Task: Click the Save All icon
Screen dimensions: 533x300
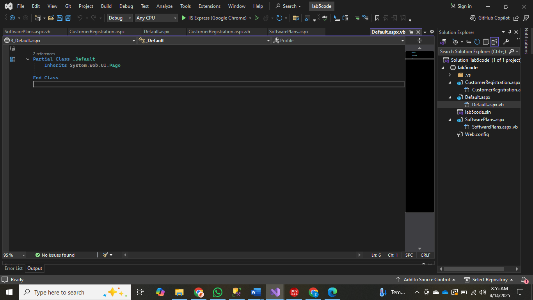Action: tap(68, 18)
